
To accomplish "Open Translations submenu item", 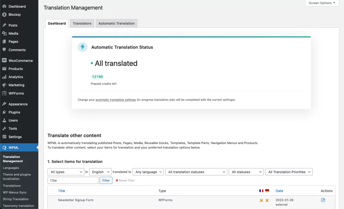I will coord(12,186).
